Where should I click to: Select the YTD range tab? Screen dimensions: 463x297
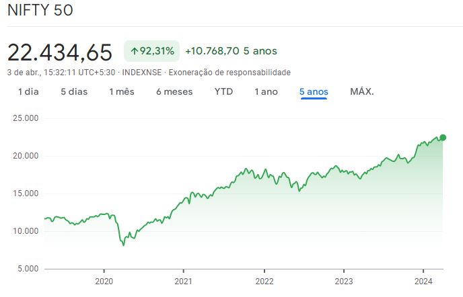tap(223, 91)
